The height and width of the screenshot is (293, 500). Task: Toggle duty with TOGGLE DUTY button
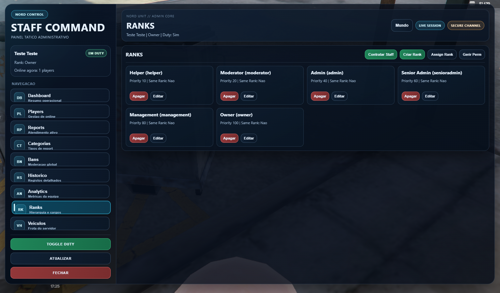[x=60, y=244]
